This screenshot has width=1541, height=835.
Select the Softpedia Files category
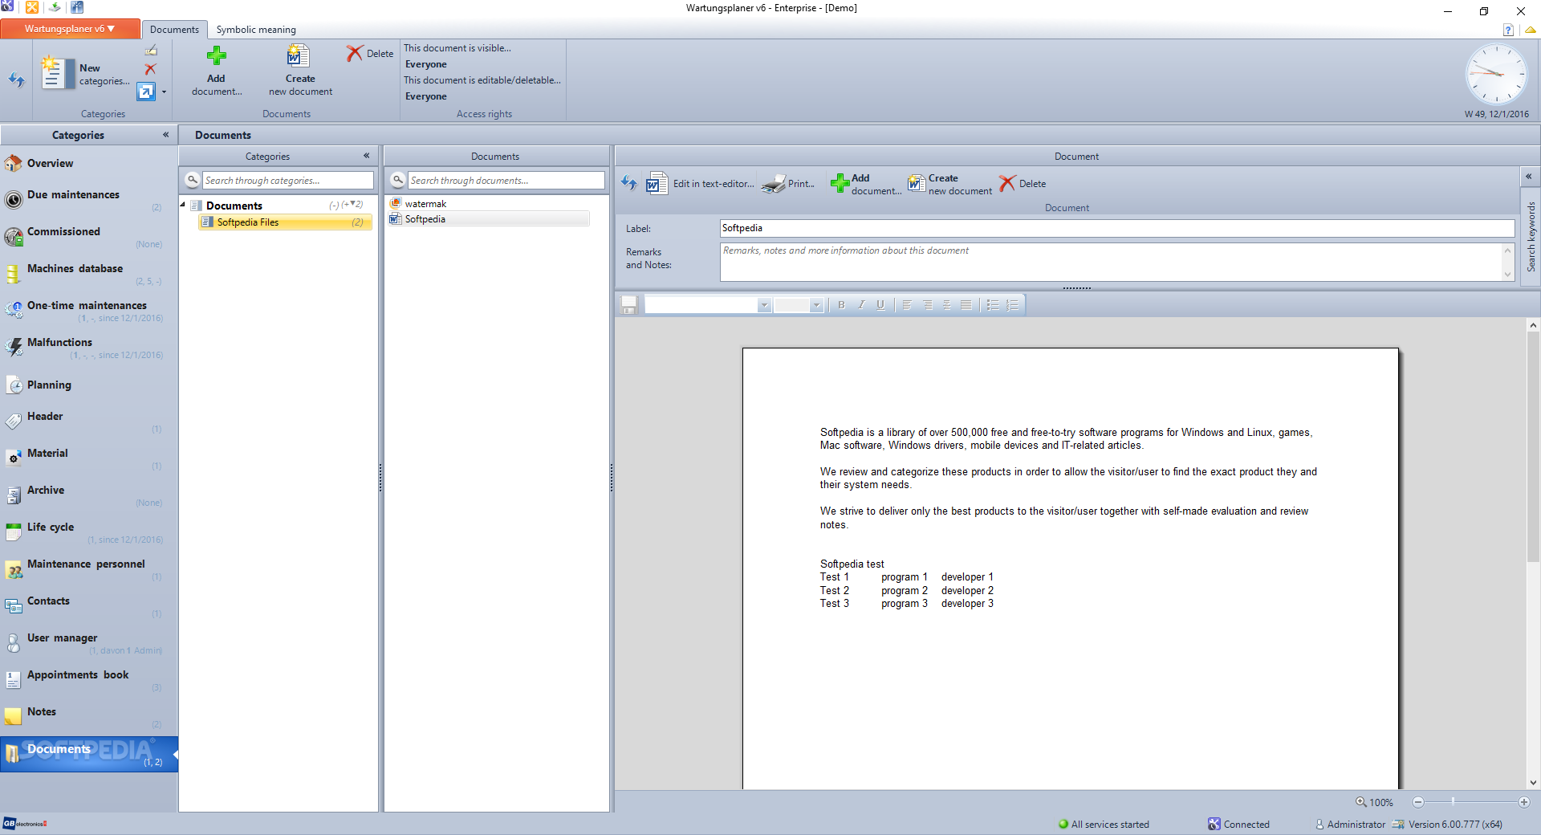point(286,222)
